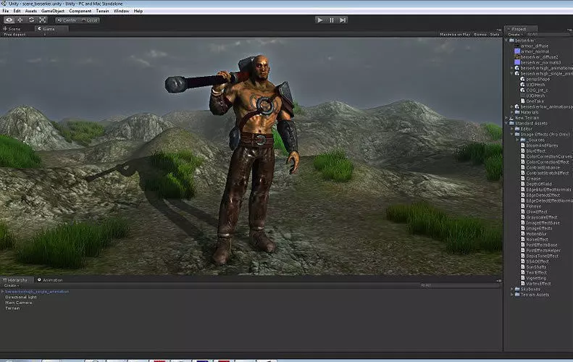The width and height of the screenshot is (573, 362).
Task: Expand the _Sources folder
Action: pyautogui.click(x=517, y=140)
